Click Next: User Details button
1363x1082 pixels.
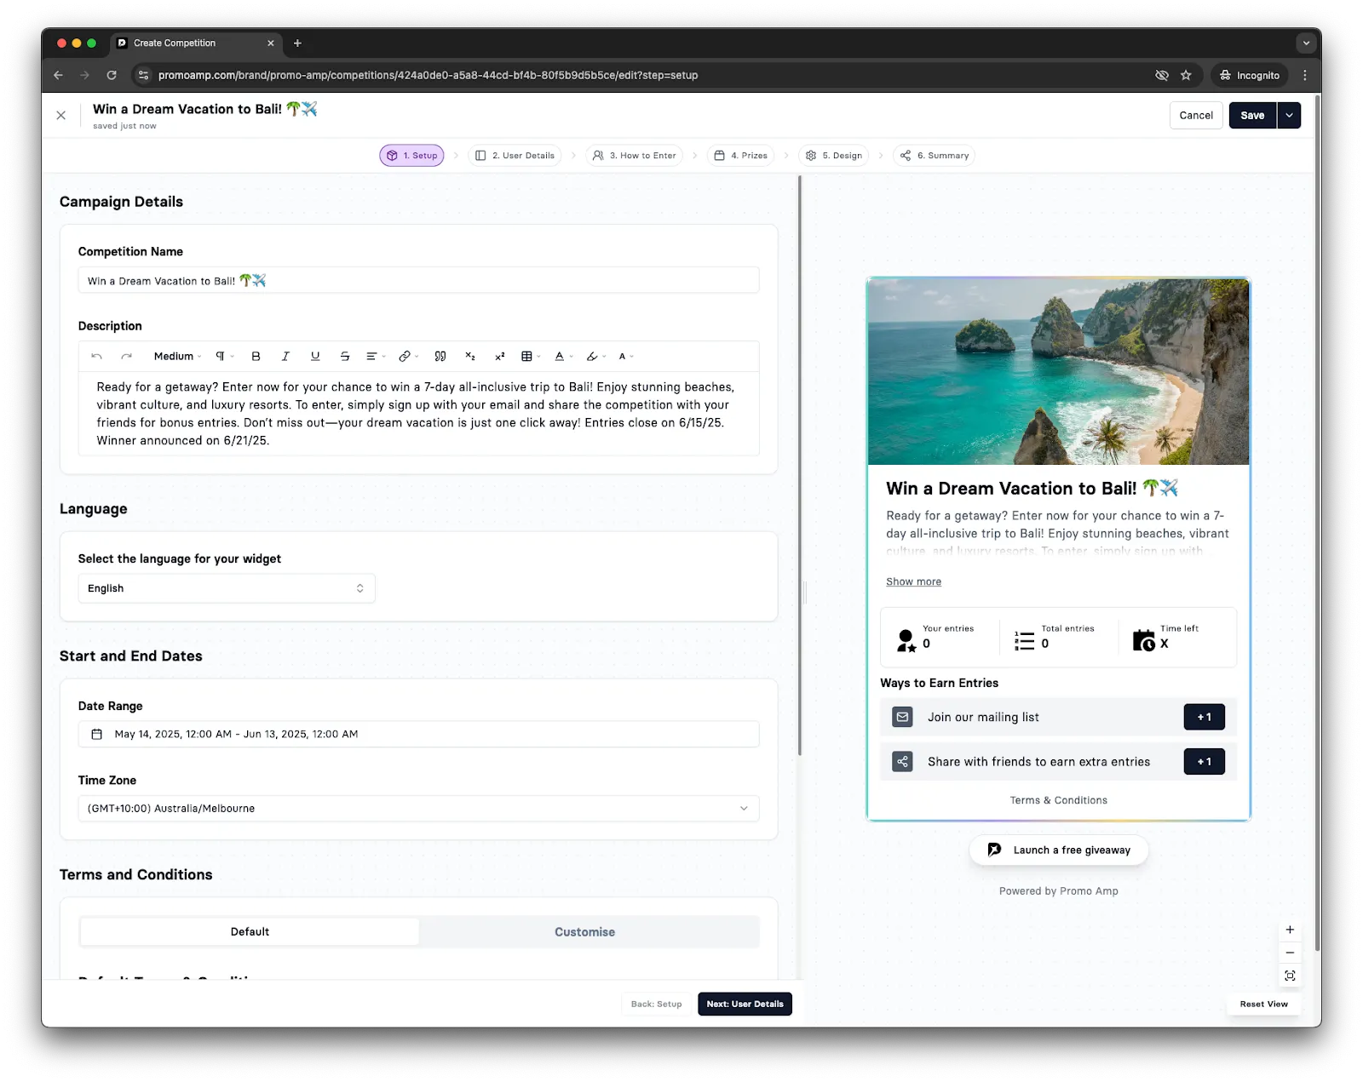745,1005
